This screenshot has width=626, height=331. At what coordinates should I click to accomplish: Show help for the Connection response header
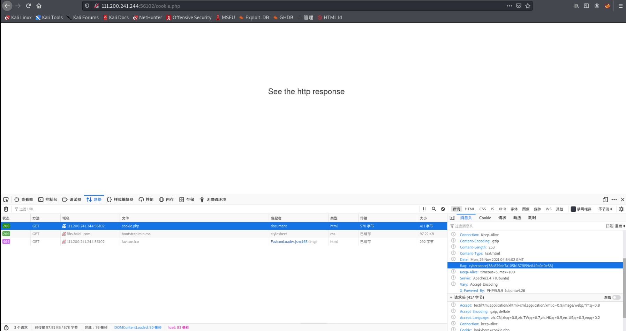coord(453,234)
